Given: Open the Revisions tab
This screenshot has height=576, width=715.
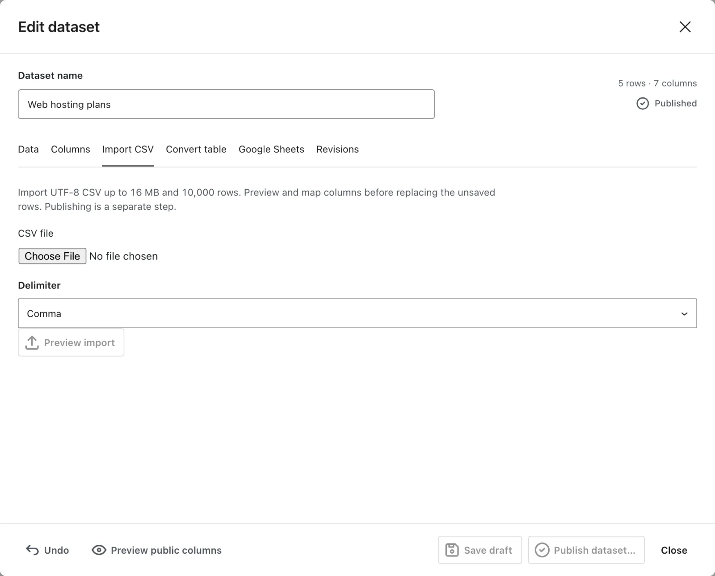Looking at the screenshot, I should click(337, 150).
